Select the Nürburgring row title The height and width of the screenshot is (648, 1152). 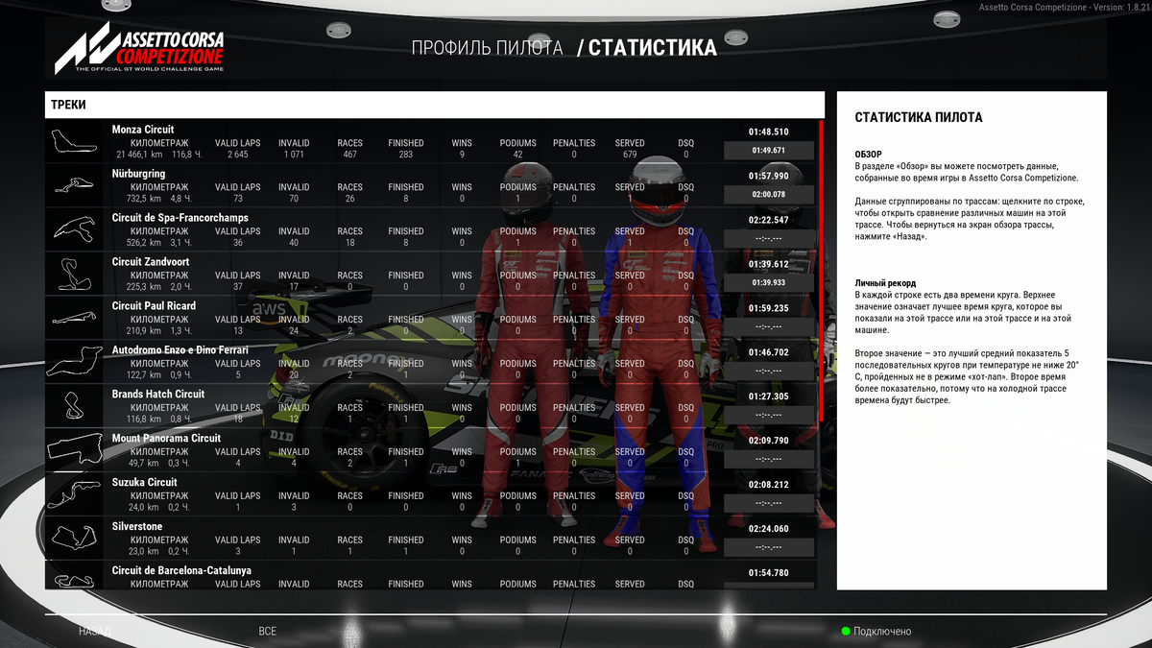[x=138, y=174]
